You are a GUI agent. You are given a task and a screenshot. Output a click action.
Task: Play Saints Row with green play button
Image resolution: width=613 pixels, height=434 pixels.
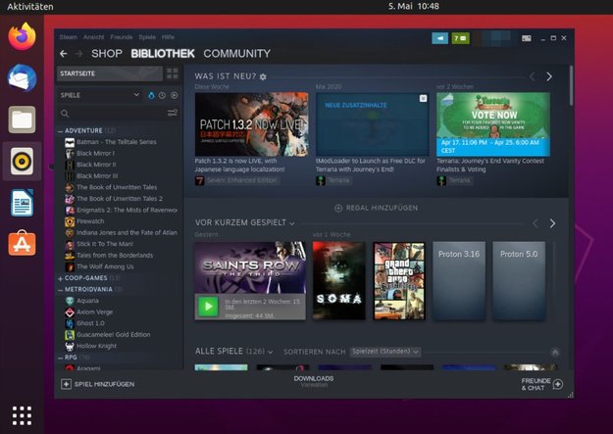[x=208, y=307]
